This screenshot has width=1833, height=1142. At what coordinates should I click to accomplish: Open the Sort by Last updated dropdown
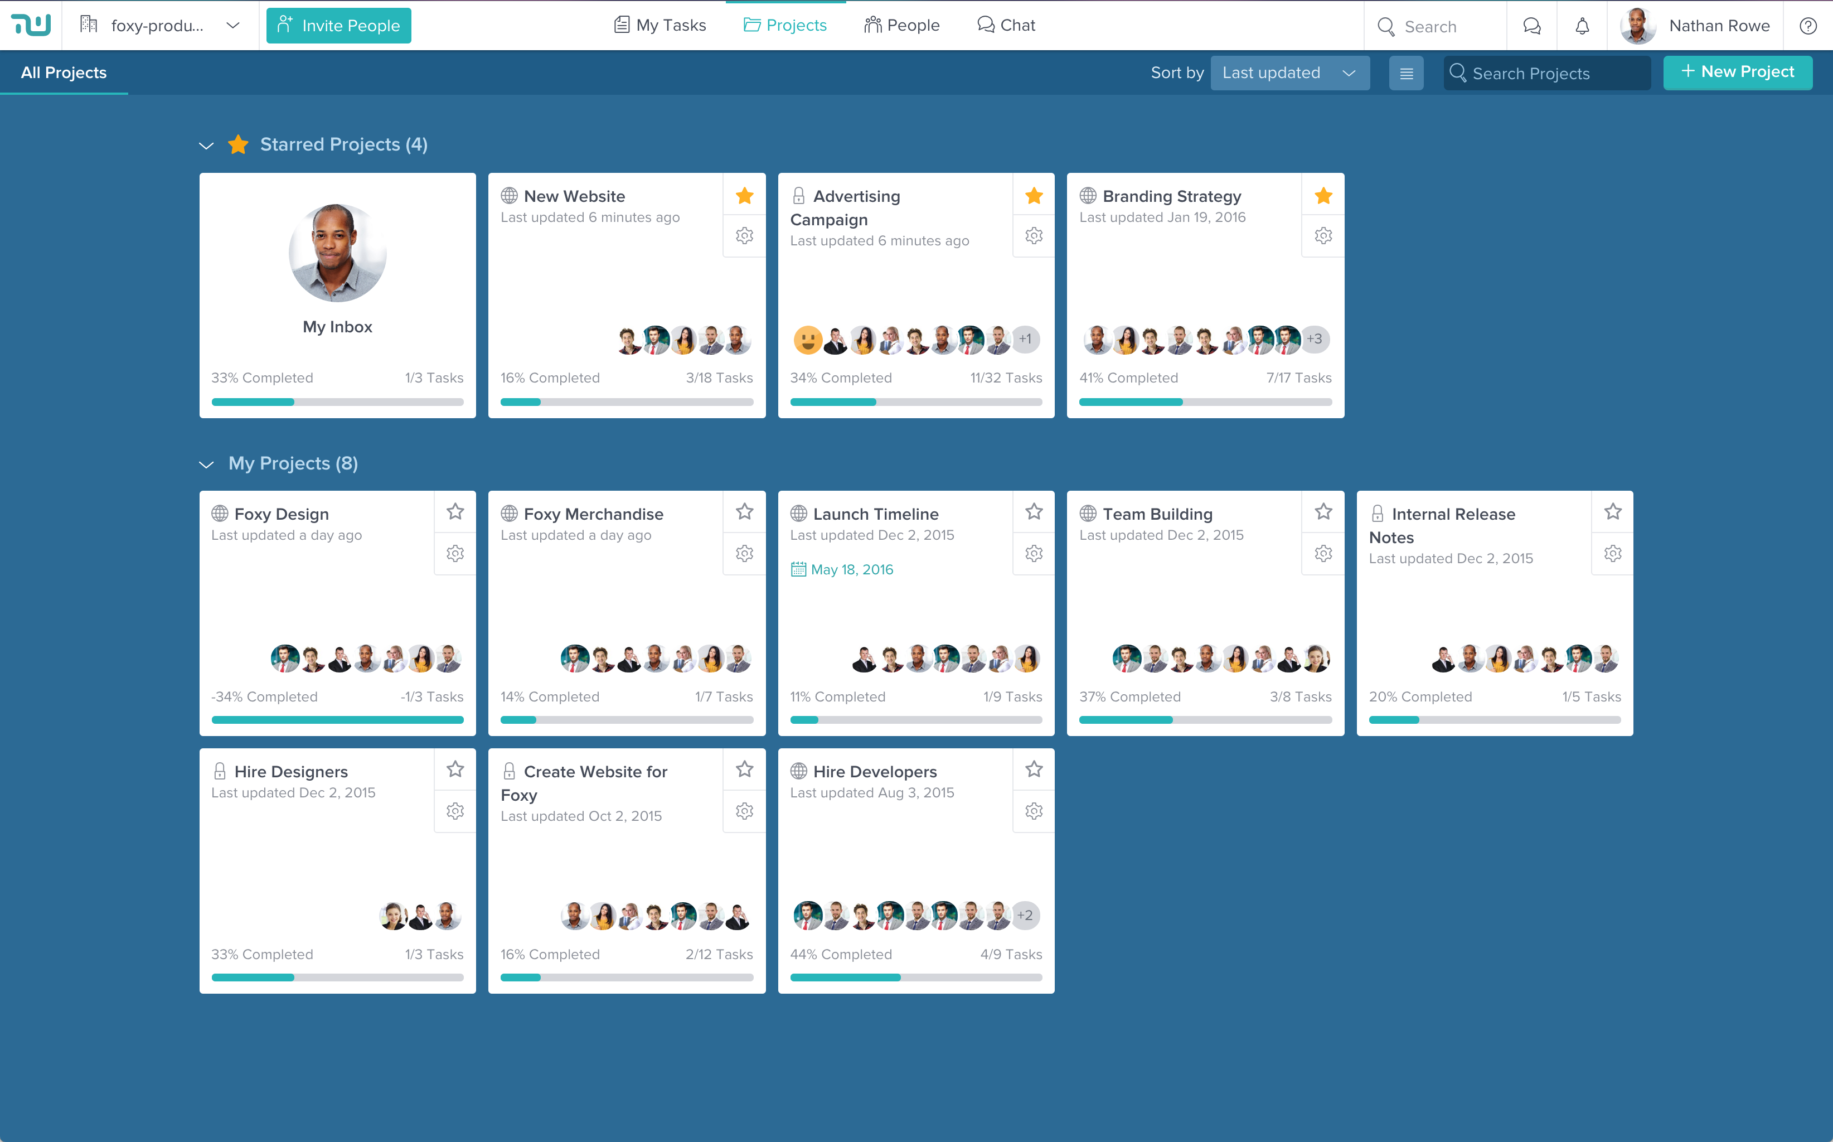(x=1289, y=73)
